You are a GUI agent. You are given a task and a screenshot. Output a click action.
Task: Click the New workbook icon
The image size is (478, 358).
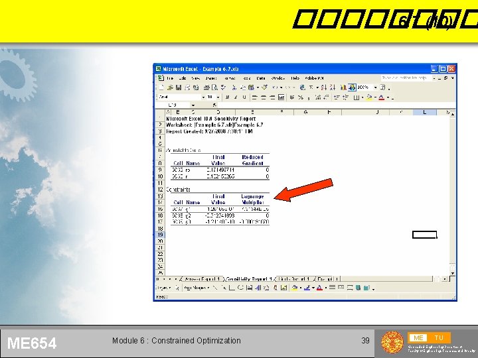161,88
